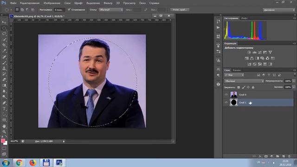
Task: Toggle lock image pixels brush icon
Action: point(244,87)
